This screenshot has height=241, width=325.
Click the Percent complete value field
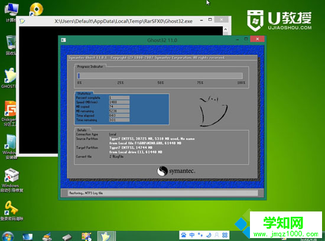pos(119,97)
